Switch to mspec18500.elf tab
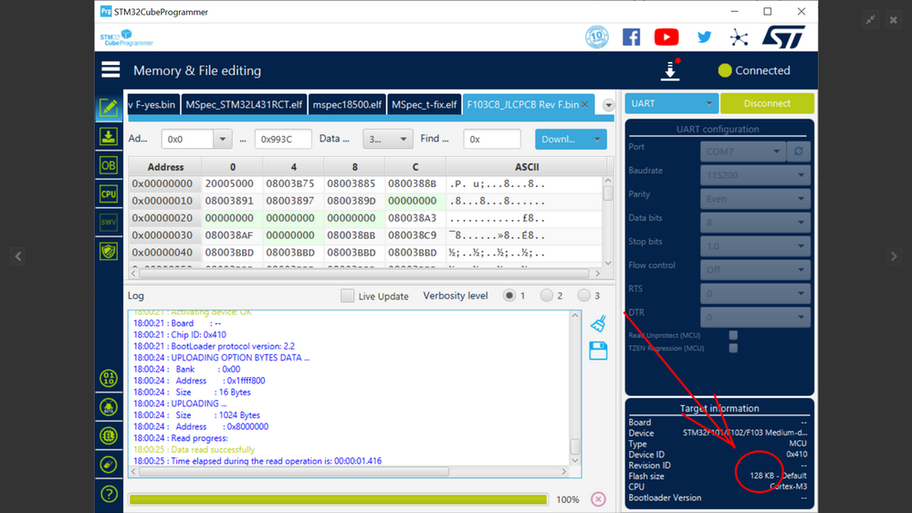 tap(347, 105)
